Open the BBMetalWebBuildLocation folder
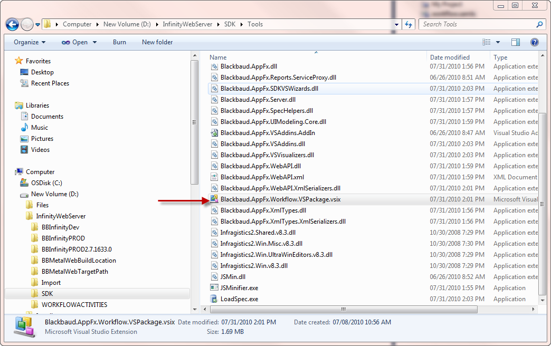Image resolution: width=551 pixels, height=346 pixels. point(79,260)
